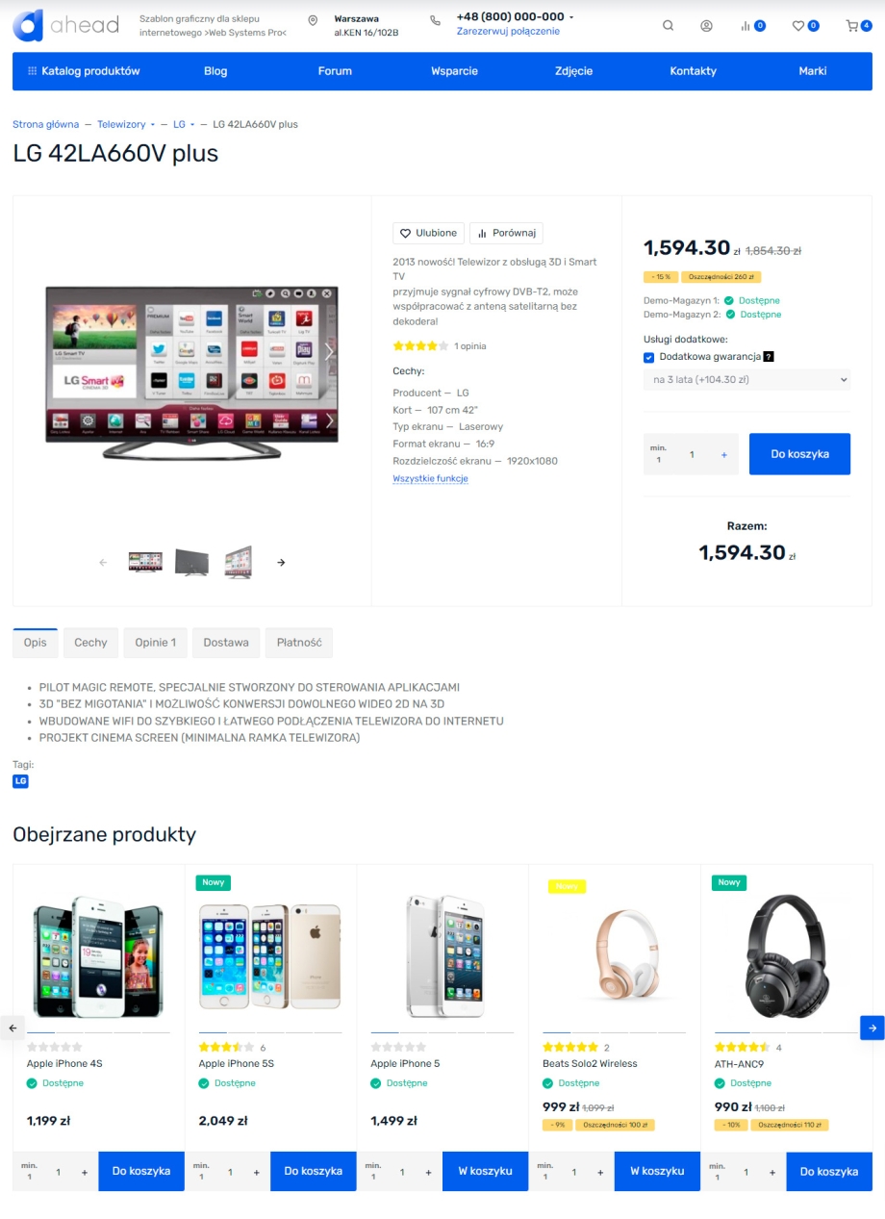Add product to favorites via Ulubione

(429, 233)
